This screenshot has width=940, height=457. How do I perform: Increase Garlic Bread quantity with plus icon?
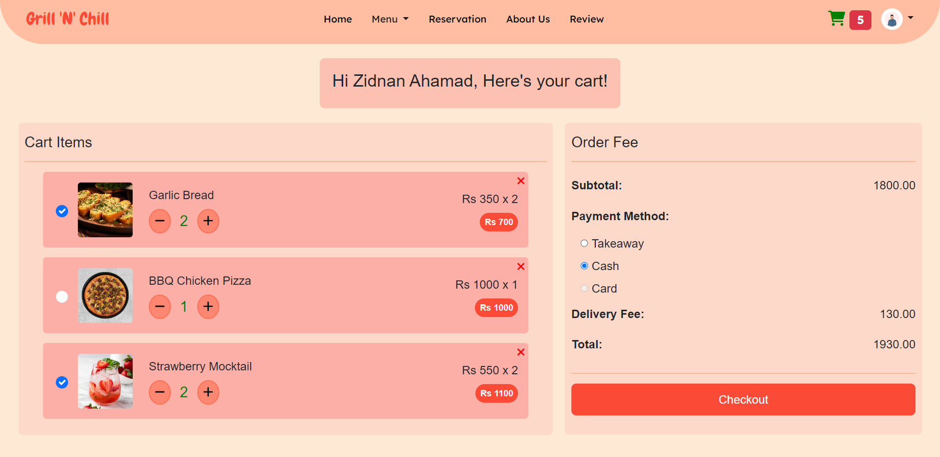coord(208,221)
